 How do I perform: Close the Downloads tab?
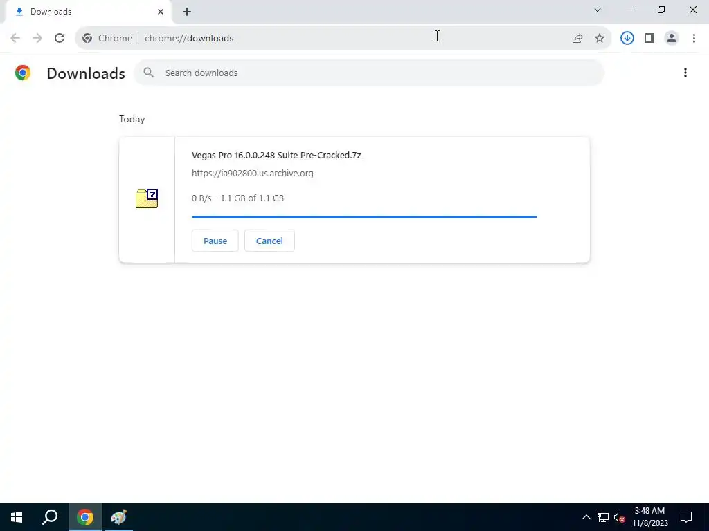tap(161, 12)
